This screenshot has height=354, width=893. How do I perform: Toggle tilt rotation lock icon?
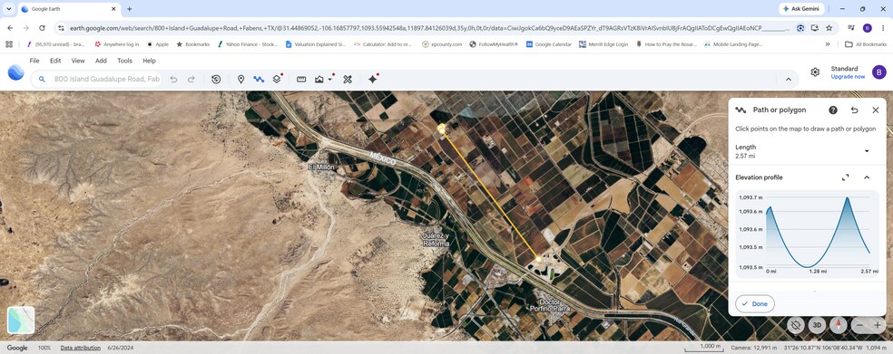(796, 325)
